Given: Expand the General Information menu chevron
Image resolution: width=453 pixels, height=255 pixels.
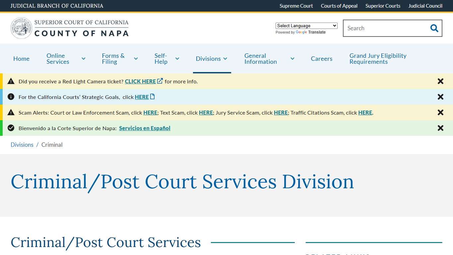Looking at the screenshot, I should point(292,58).
